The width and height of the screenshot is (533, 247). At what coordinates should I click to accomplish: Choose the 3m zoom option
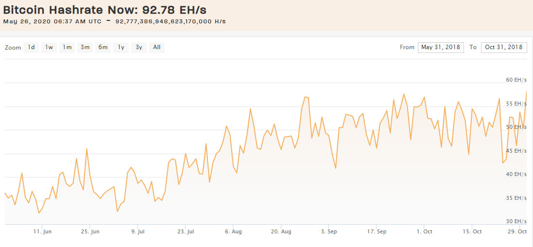[85, 47]
